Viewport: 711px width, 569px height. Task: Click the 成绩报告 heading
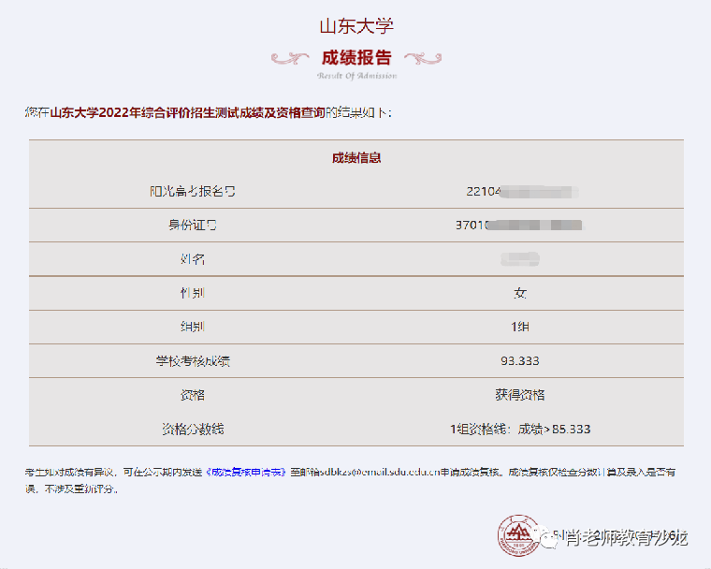tap(356, 58)
